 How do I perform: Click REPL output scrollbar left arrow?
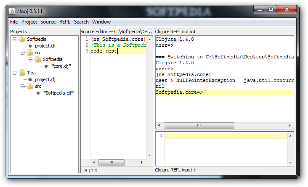159,125
